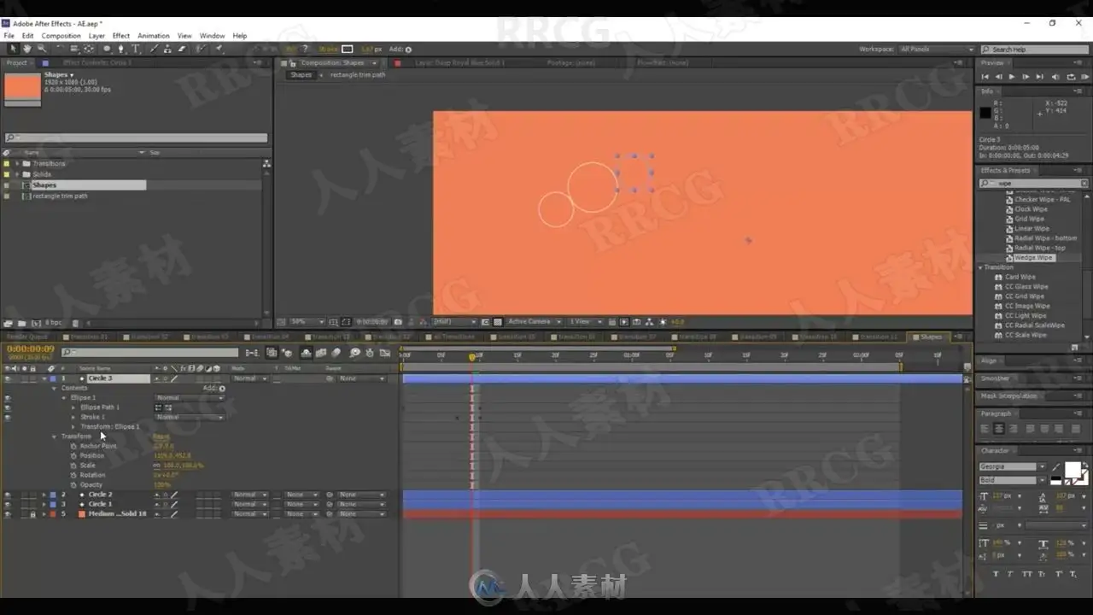Select rectangle trim path in Project panel

[60, 196]
